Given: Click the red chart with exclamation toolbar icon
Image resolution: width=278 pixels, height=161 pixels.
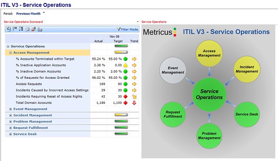Looking at the screenshot, I should pos(33,29).
